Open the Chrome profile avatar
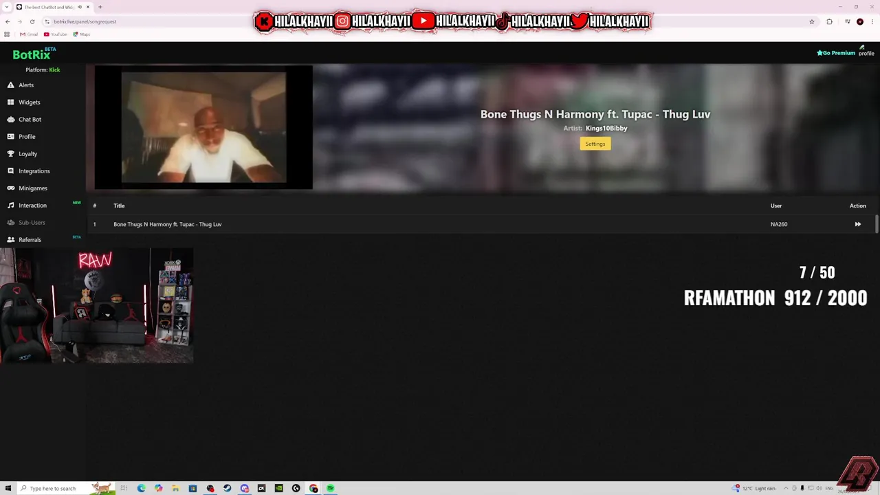This screenshot has width=880, height=495. (x=860, y=21)
